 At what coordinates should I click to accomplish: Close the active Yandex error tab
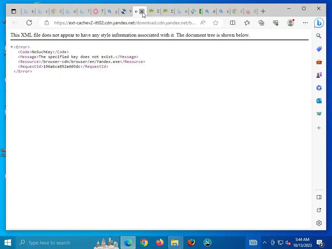click(x=142, y=11)
